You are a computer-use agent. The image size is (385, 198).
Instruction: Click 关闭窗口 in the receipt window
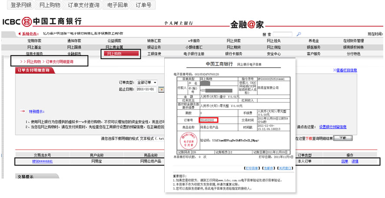pyautogui.click(x=285, y=168)
